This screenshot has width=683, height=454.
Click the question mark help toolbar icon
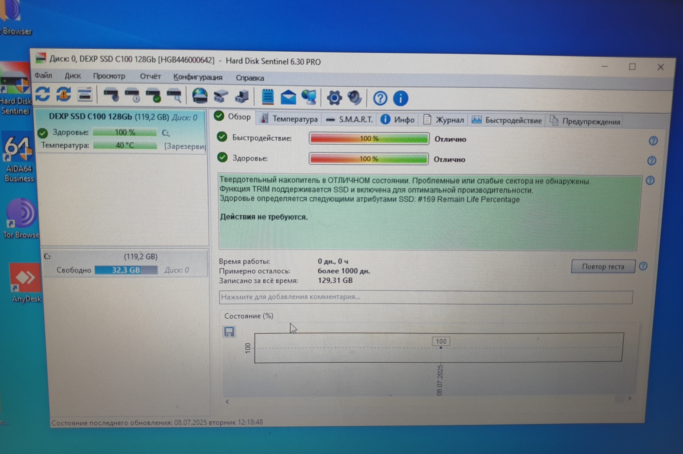pyautogui.click(x=380, y=98)
